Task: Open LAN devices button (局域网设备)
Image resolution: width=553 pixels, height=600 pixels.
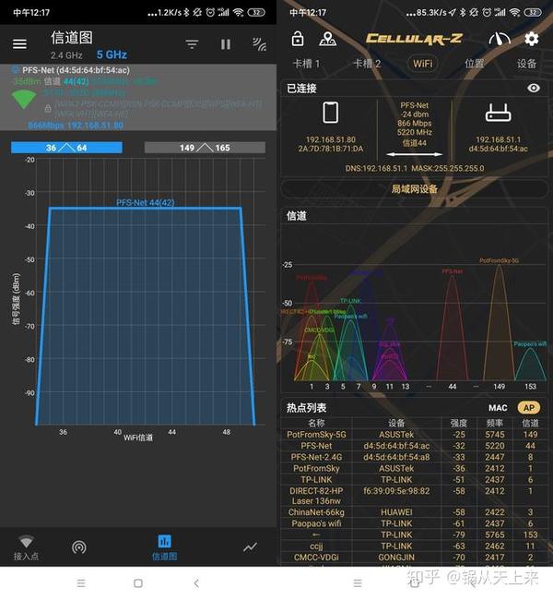Action: point(415,188)
